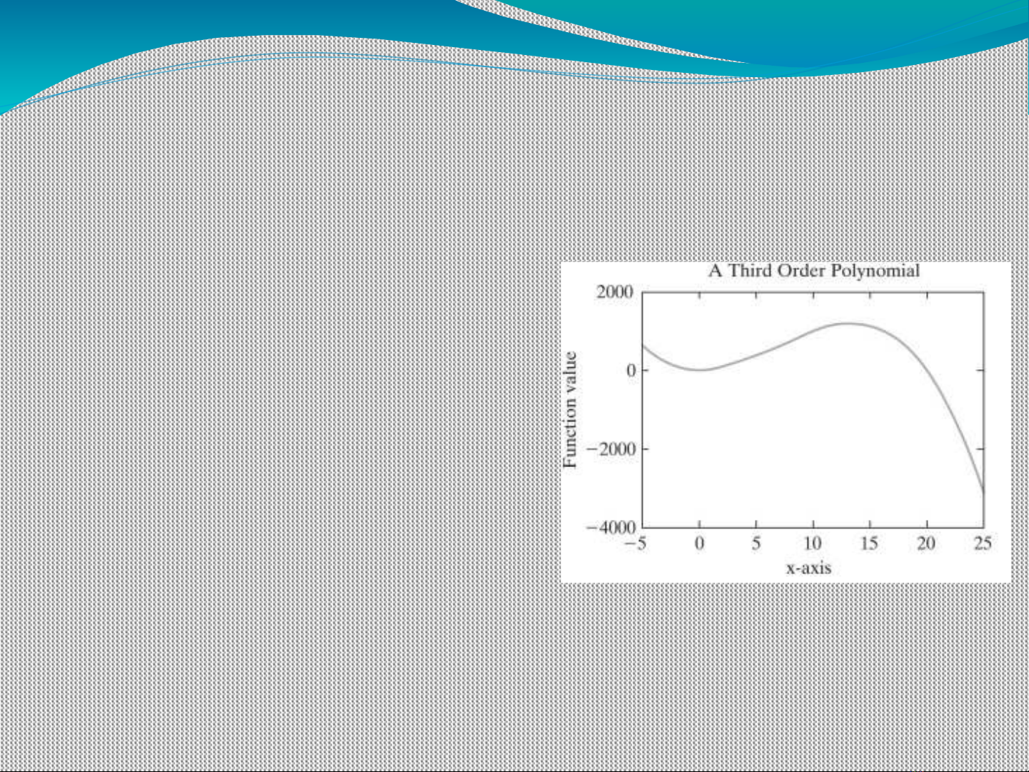Click the curve's starting point at the plot's left edge
1029x772 pixels.
643,346
